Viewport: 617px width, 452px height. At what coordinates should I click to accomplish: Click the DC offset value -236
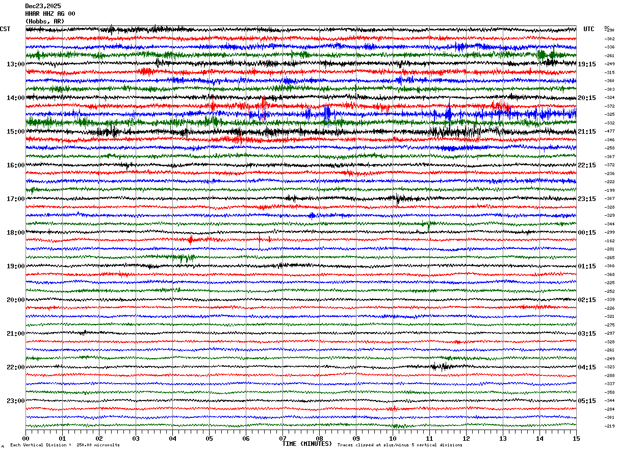click(609, 173)
